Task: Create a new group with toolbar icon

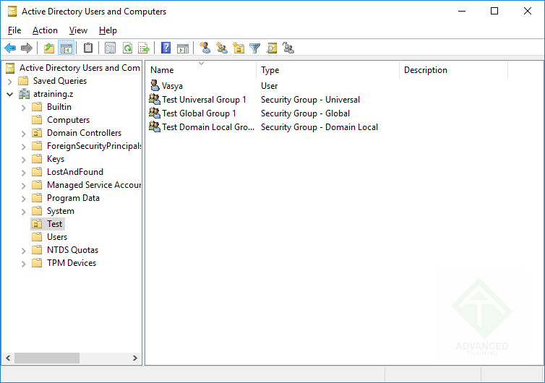Action: [x=222, y=48]
